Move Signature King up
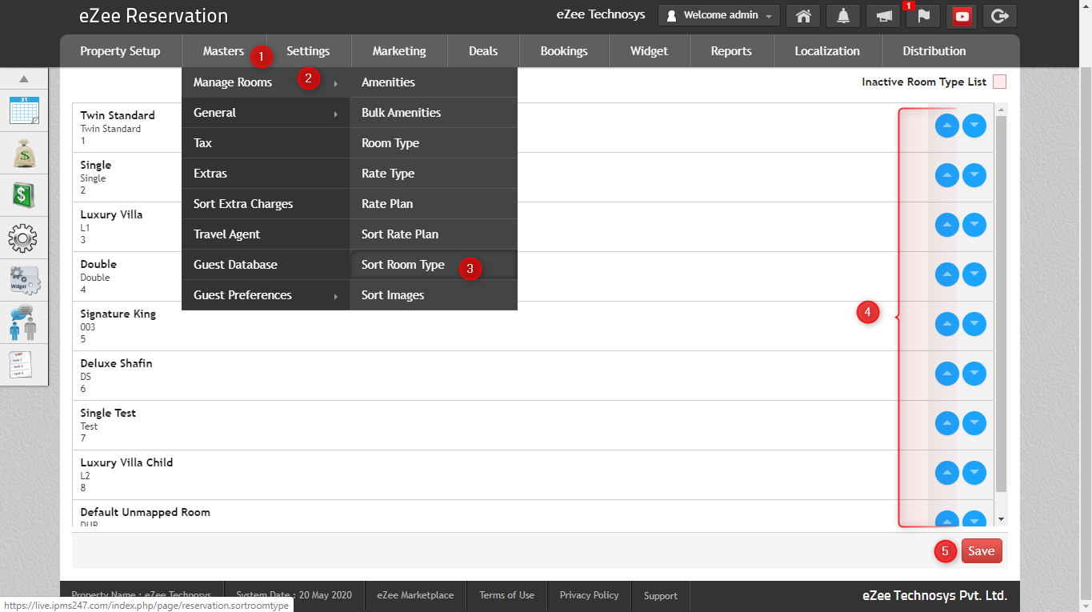 [947, 324]
